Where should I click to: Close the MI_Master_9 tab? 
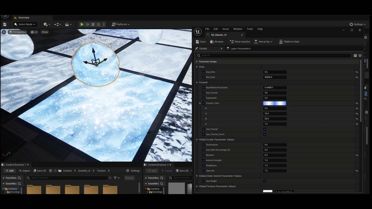(242, 35)
